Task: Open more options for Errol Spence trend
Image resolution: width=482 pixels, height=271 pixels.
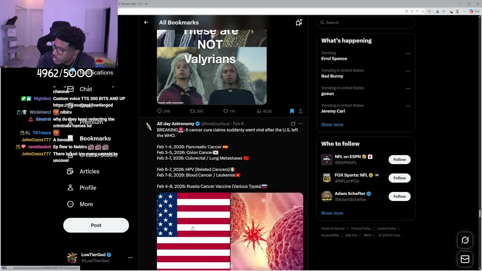Action: coord(408,53)
